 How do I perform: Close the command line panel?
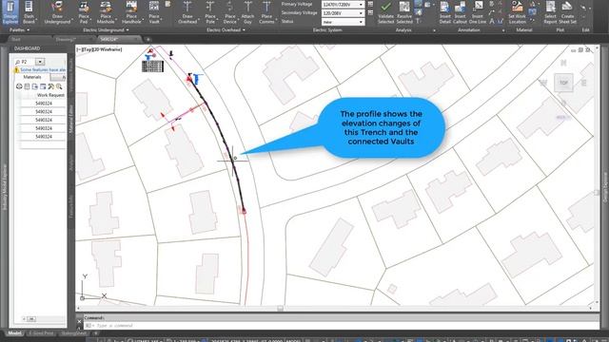(x=79, y=321)
